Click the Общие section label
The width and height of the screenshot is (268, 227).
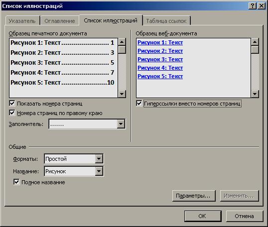coord(17,147)
